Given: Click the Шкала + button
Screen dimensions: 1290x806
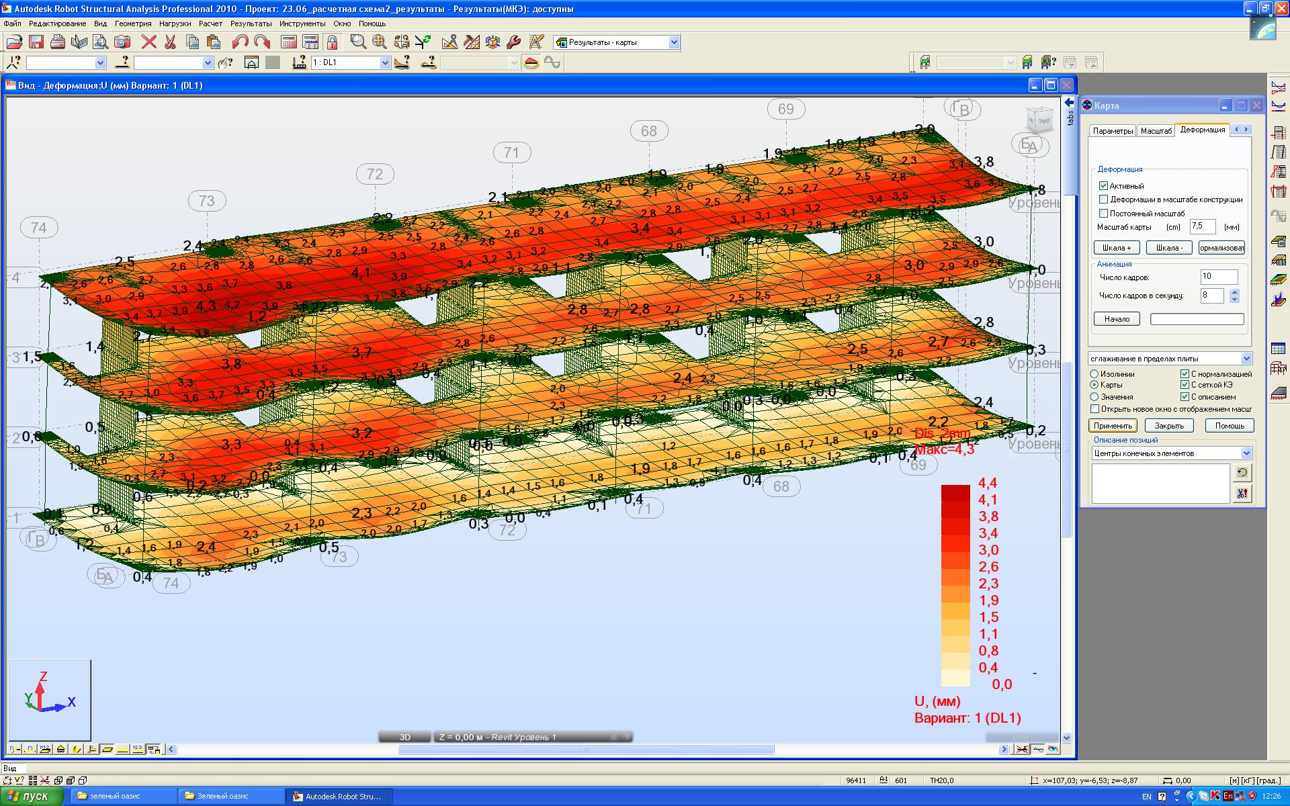Looking at the screenshot, I should [1117, 248].
